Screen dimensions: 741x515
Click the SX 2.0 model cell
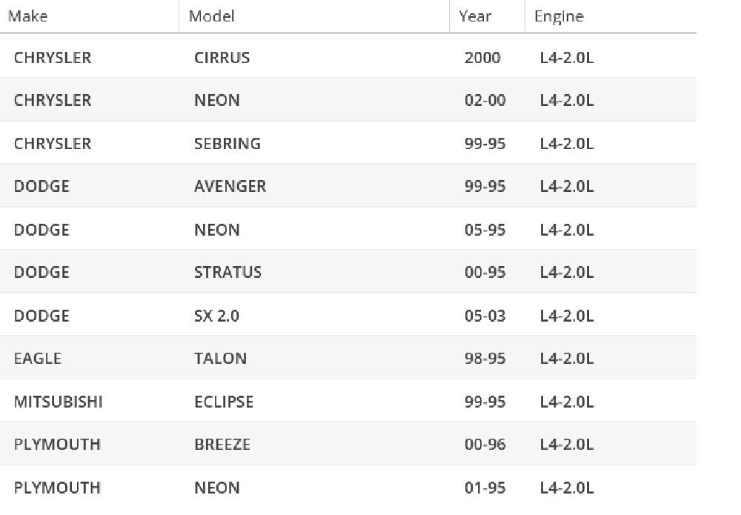(216, 316)
